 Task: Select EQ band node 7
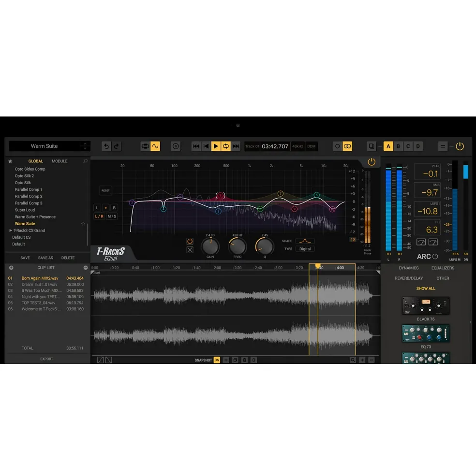pyautogui.click(x=280, y=194)
